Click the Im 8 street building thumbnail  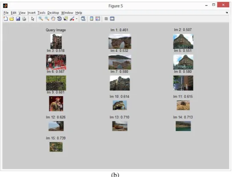(x=183, y=83)
